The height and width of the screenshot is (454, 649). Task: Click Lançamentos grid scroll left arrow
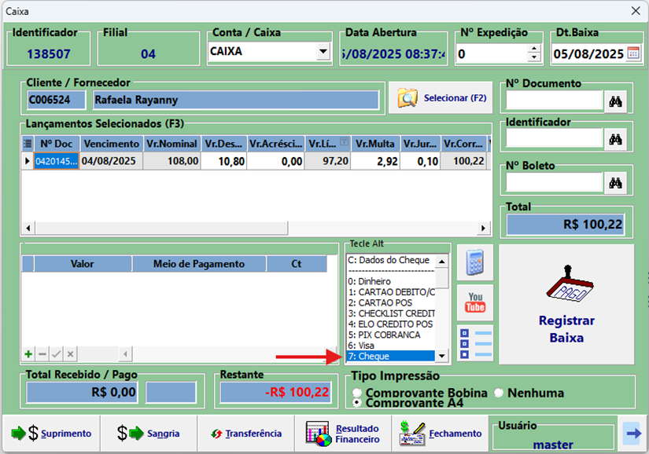[x=28, y=228]
